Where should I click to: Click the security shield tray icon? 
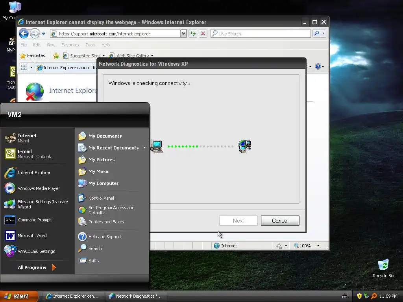point(359,296)
